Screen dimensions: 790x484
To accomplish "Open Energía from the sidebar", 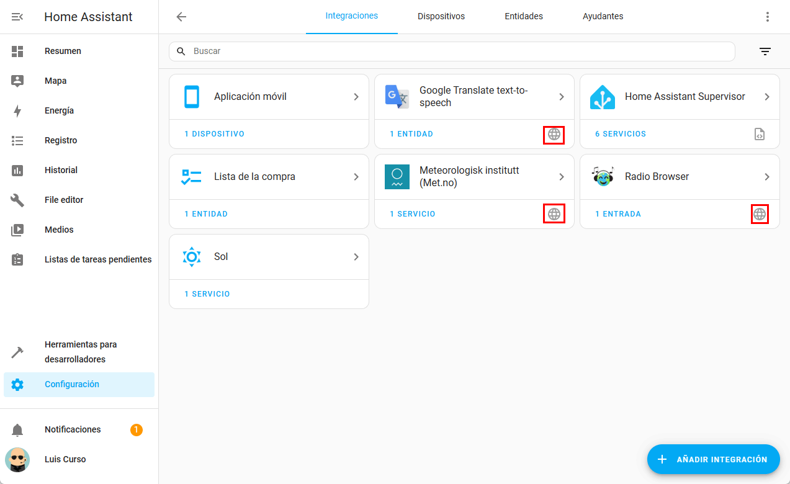I will pos(59,110).
